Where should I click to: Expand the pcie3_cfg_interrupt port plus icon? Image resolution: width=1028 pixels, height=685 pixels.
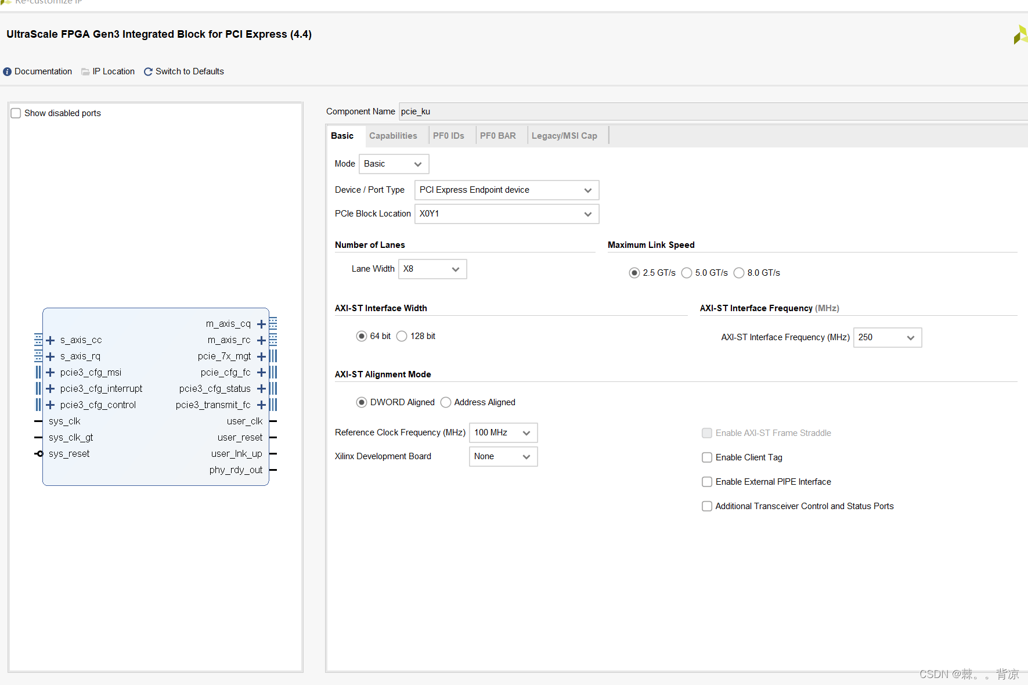point(51,389)
